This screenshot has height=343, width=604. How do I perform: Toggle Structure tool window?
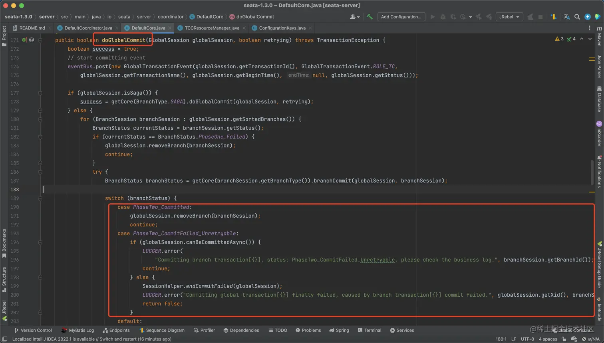click(4, 279)
